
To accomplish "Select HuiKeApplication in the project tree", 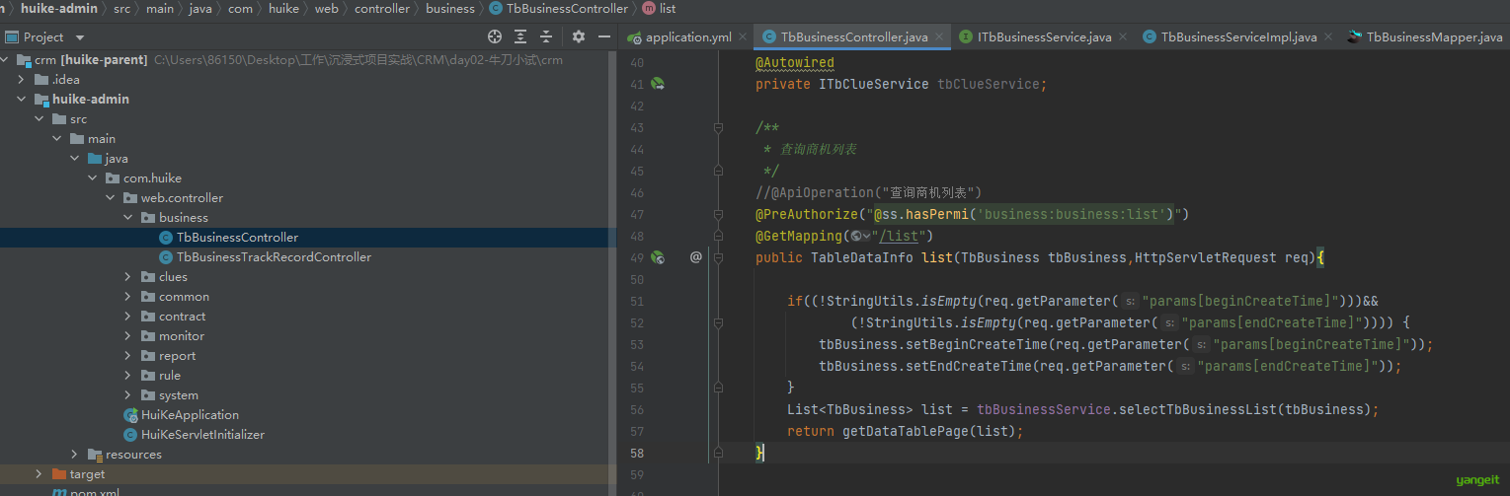I will point(190,415).
